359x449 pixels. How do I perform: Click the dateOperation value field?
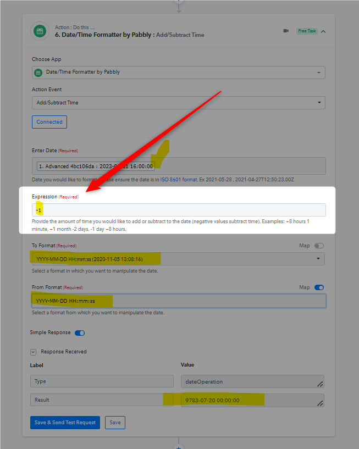(x=252, y=381)
